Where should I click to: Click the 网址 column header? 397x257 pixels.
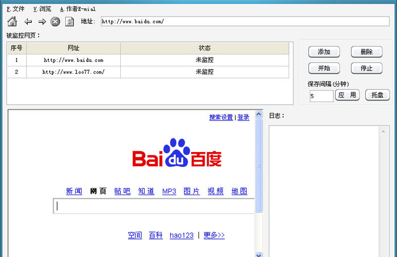coord(73,48)
